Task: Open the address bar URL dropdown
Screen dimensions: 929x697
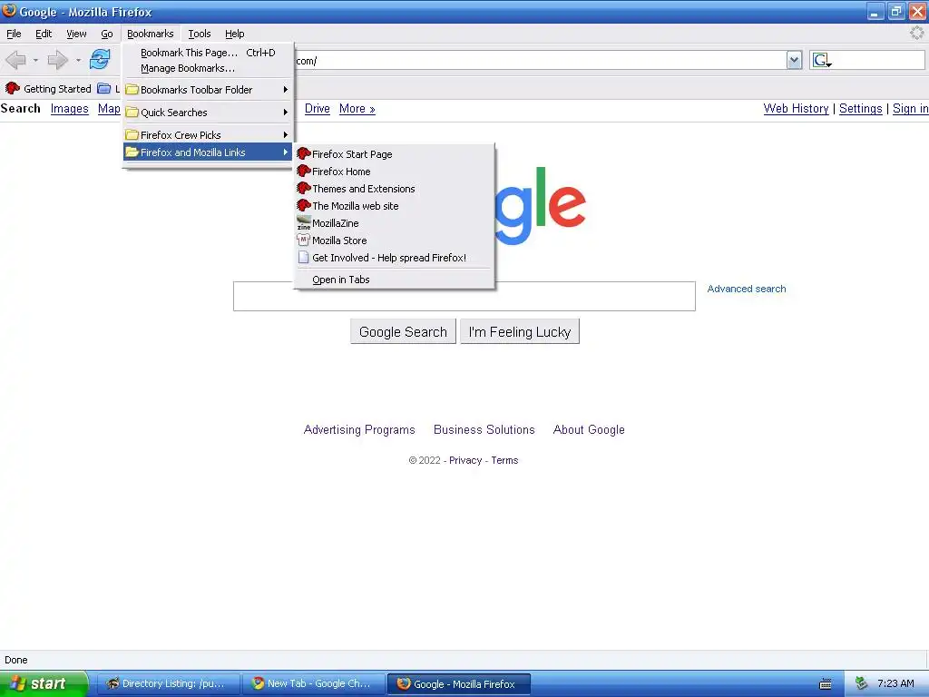Action: tap(794, 60)
